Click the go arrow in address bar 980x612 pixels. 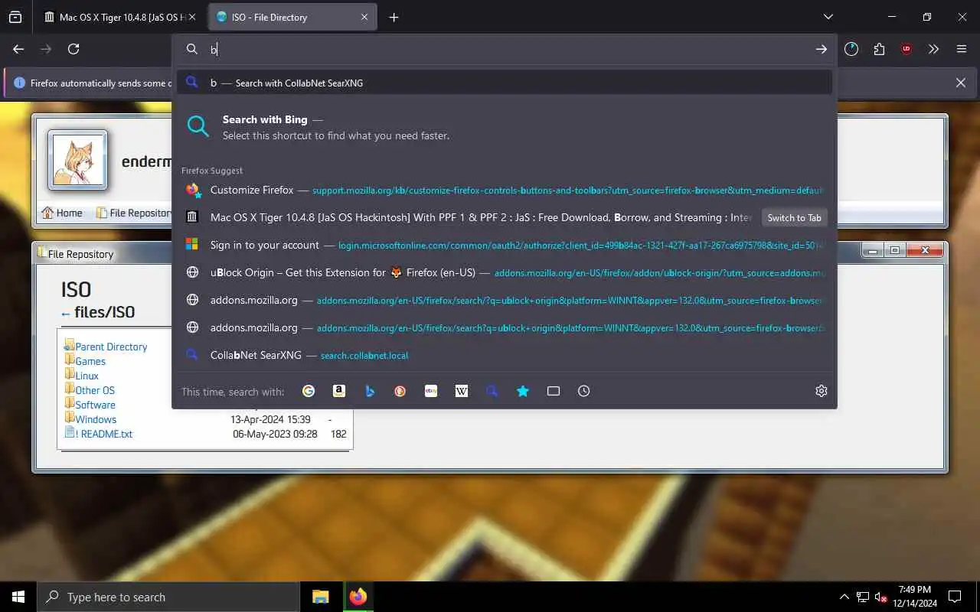pos(822,49)
